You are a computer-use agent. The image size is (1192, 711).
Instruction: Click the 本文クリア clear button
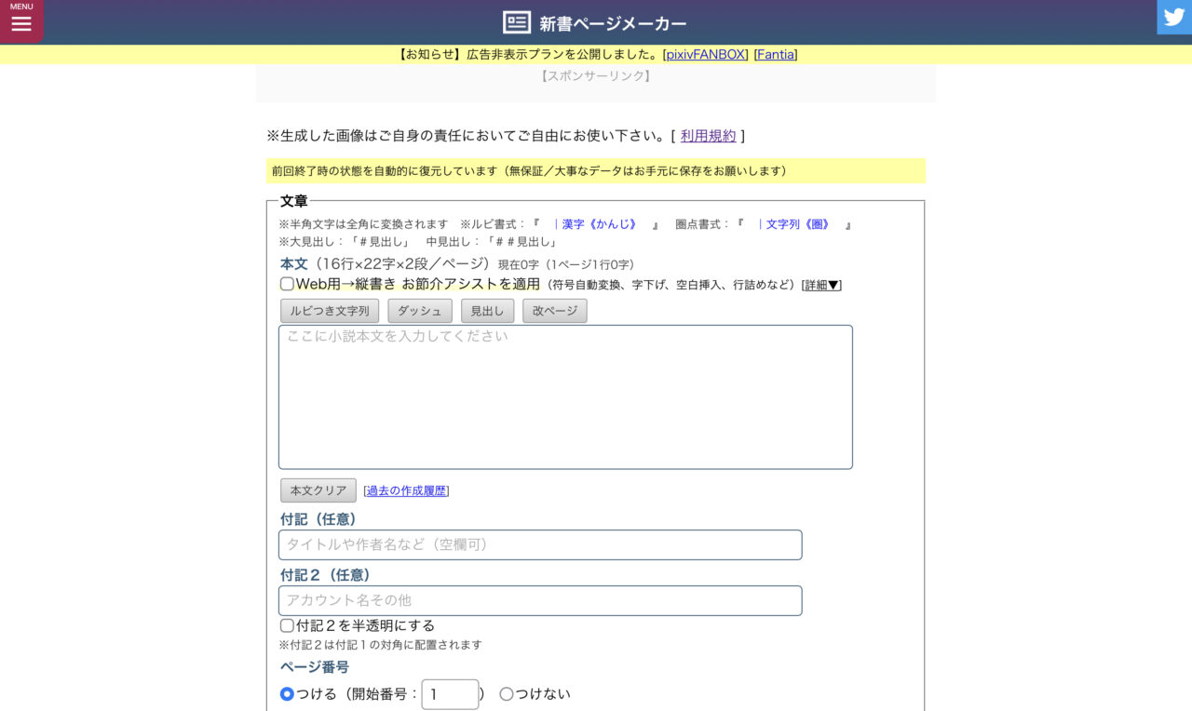point(318,490)
